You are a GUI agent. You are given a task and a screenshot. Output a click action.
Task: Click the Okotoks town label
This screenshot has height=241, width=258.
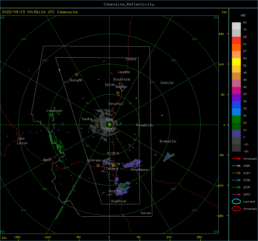(x=115, y=191)
